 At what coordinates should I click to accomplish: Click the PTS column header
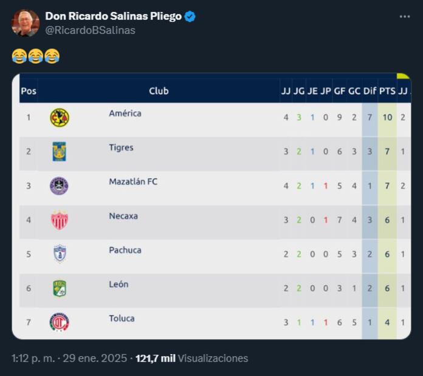[x=387, y=91]
